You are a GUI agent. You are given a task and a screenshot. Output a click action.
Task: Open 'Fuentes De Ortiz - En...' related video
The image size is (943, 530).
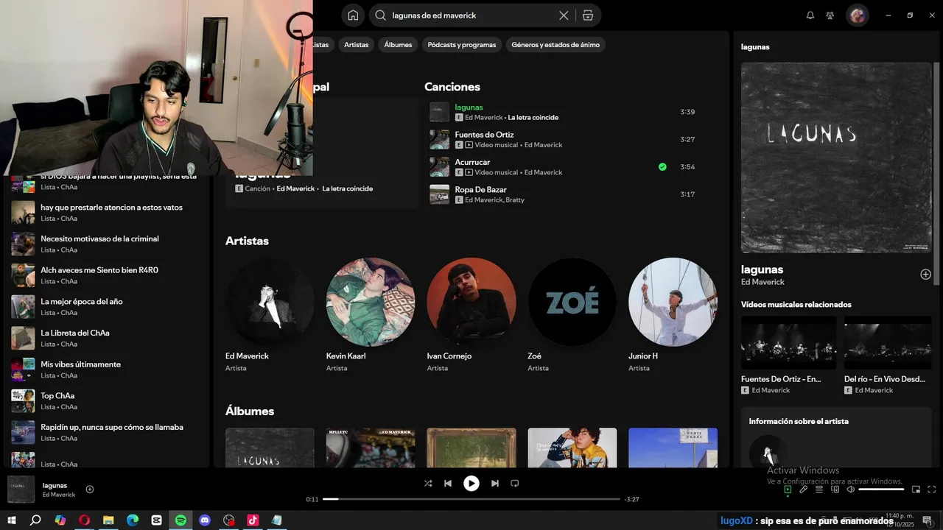click(788, 356)
